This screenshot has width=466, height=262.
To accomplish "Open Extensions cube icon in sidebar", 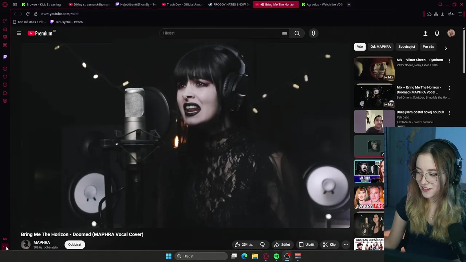I will tap(5, 93).
